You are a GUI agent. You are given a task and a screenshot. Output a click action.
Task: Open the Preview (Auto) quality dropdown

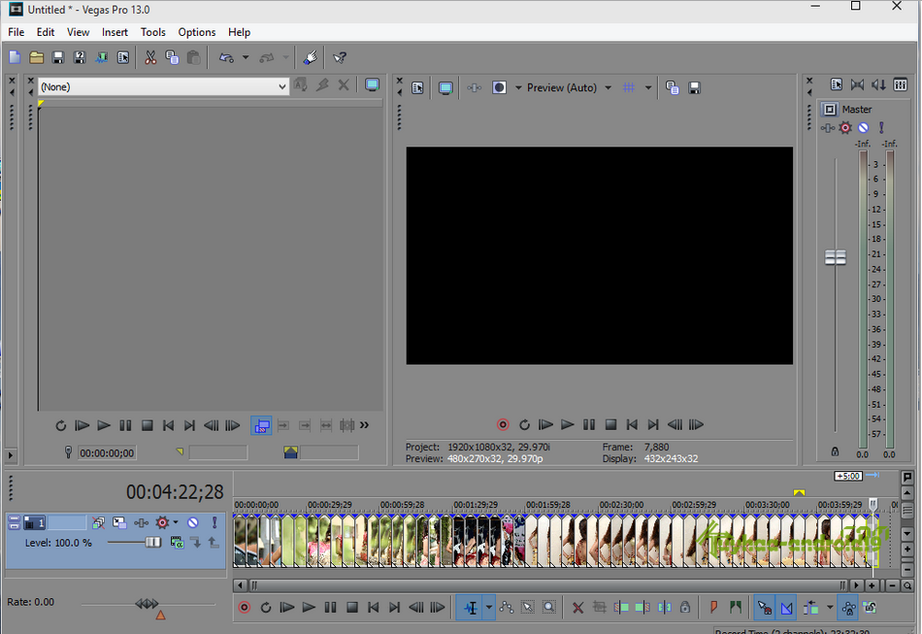[609, 87]
